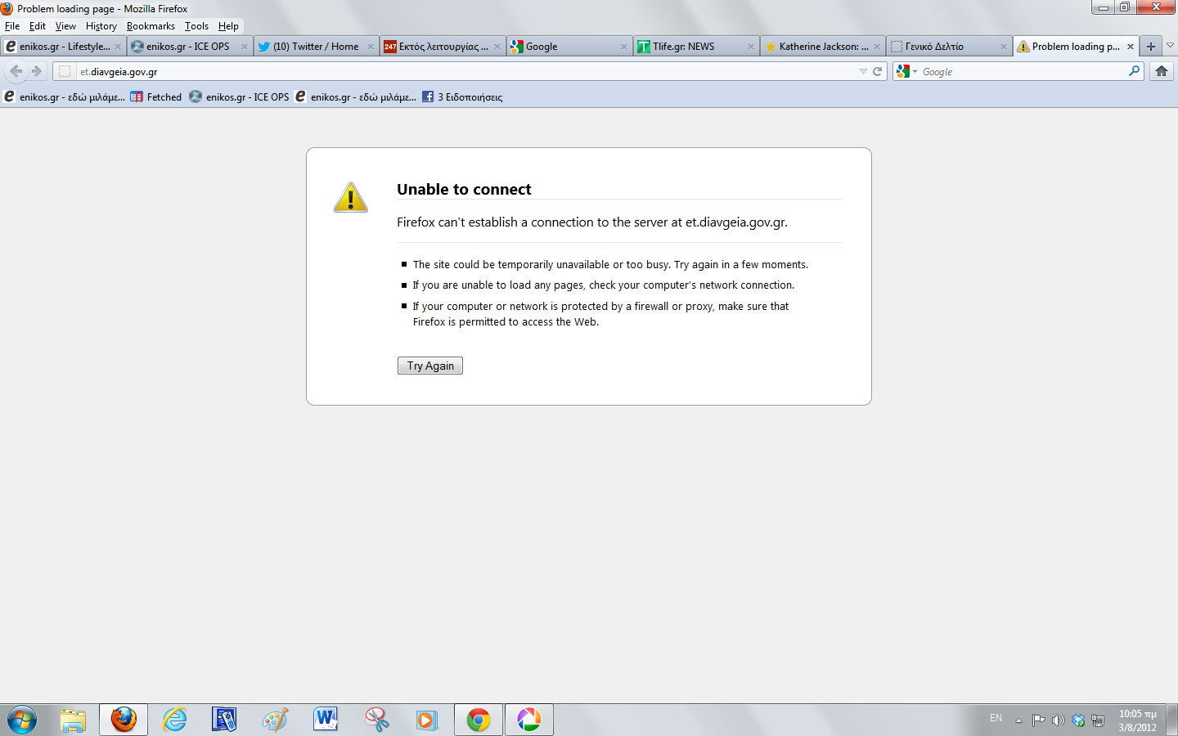Screen dimensions: 1178x736
Task: Open the Bookmarks menu
Action: click(151, 26)
